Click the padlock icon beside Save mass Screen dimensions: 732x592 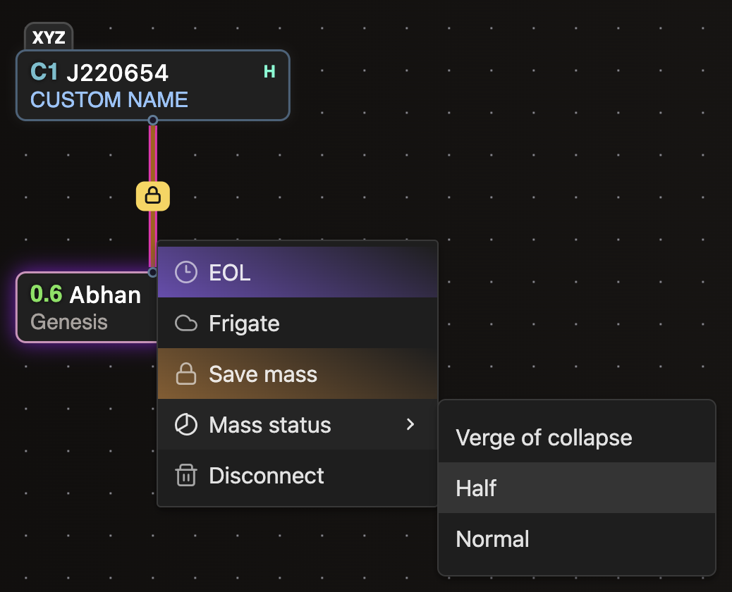(x=186, y=374)
